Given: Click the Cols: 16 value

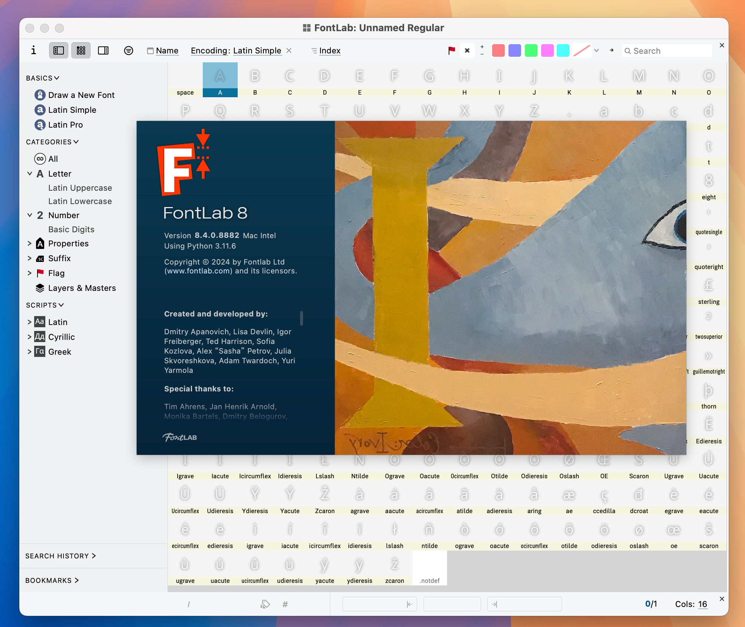Looking at the screenshot, I should click(x=703, y=604).
